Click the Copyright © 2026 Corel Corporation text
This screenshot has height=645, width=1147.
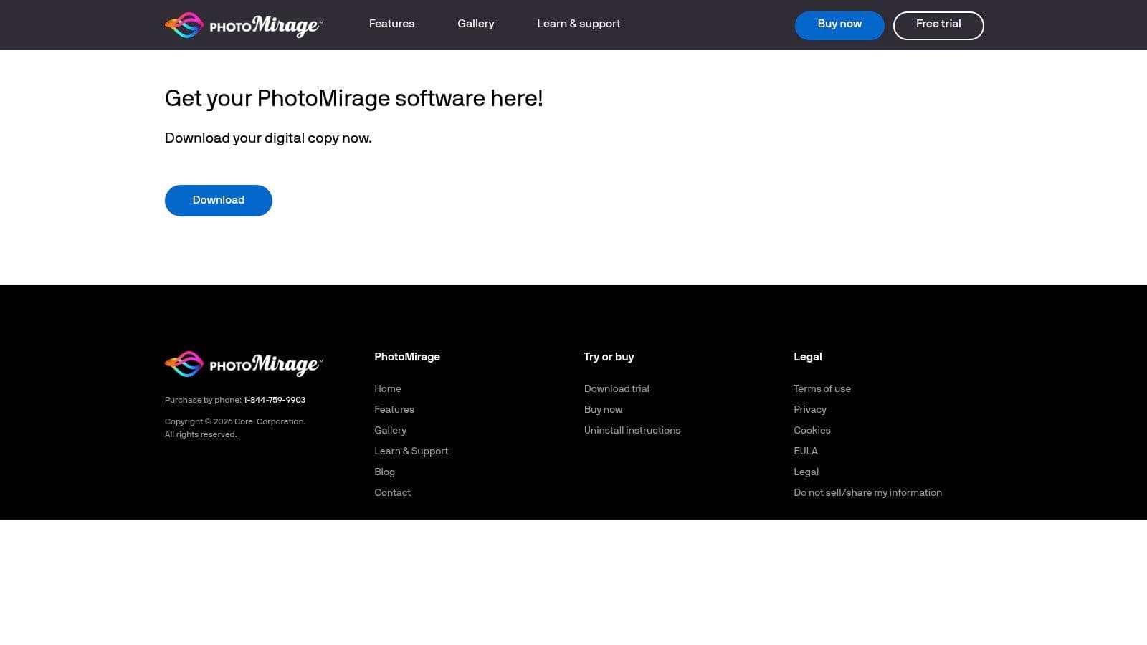pos(235,421)
